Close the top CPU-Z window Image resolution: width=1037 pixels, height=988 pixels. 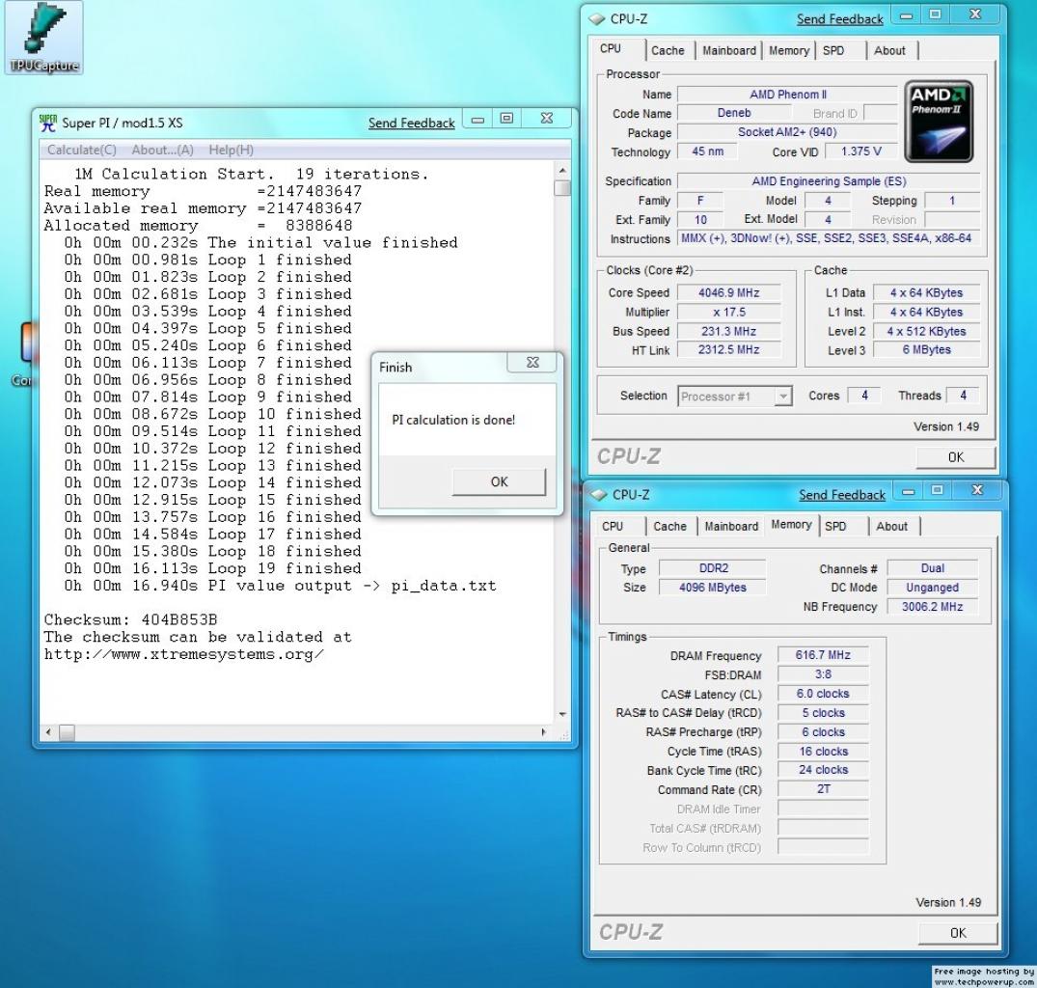pyautogui.click(x=975, y=14)
